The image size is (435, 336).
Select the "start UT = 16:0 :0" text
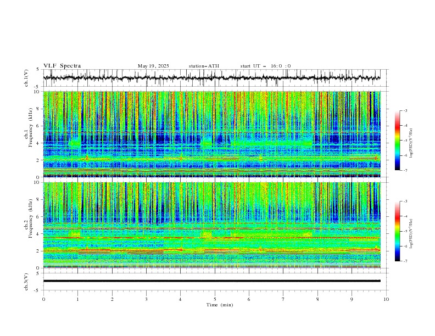tap(265, 66)
